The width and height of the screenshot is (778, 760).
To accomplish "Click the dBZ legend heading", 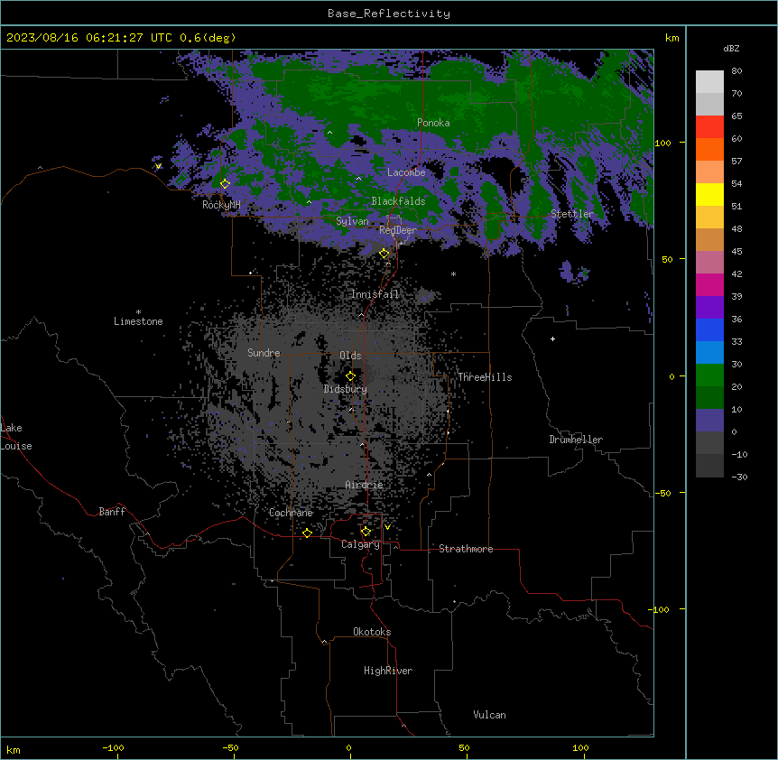I will [731, 48].
